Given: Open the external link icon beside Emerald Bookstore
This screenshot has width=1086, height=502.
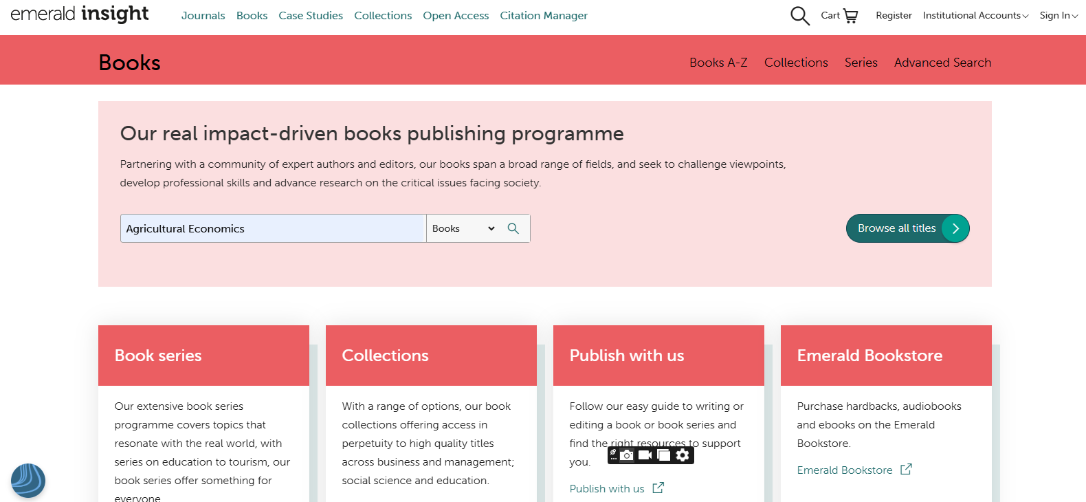Looking at the screenshot, I should click(x=906, y=469).
